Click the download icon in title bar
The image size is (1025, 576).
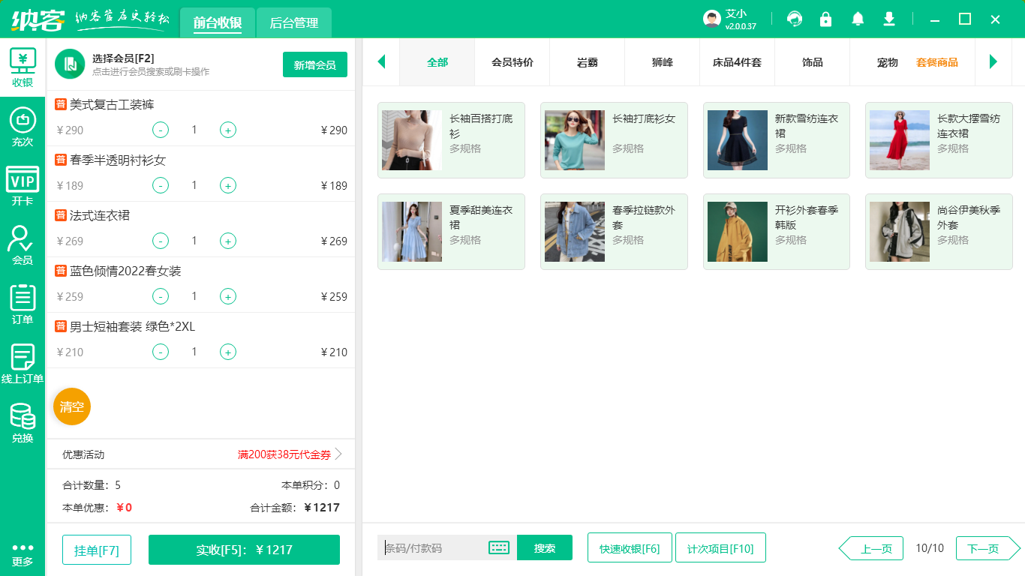[x=888, y=19]
